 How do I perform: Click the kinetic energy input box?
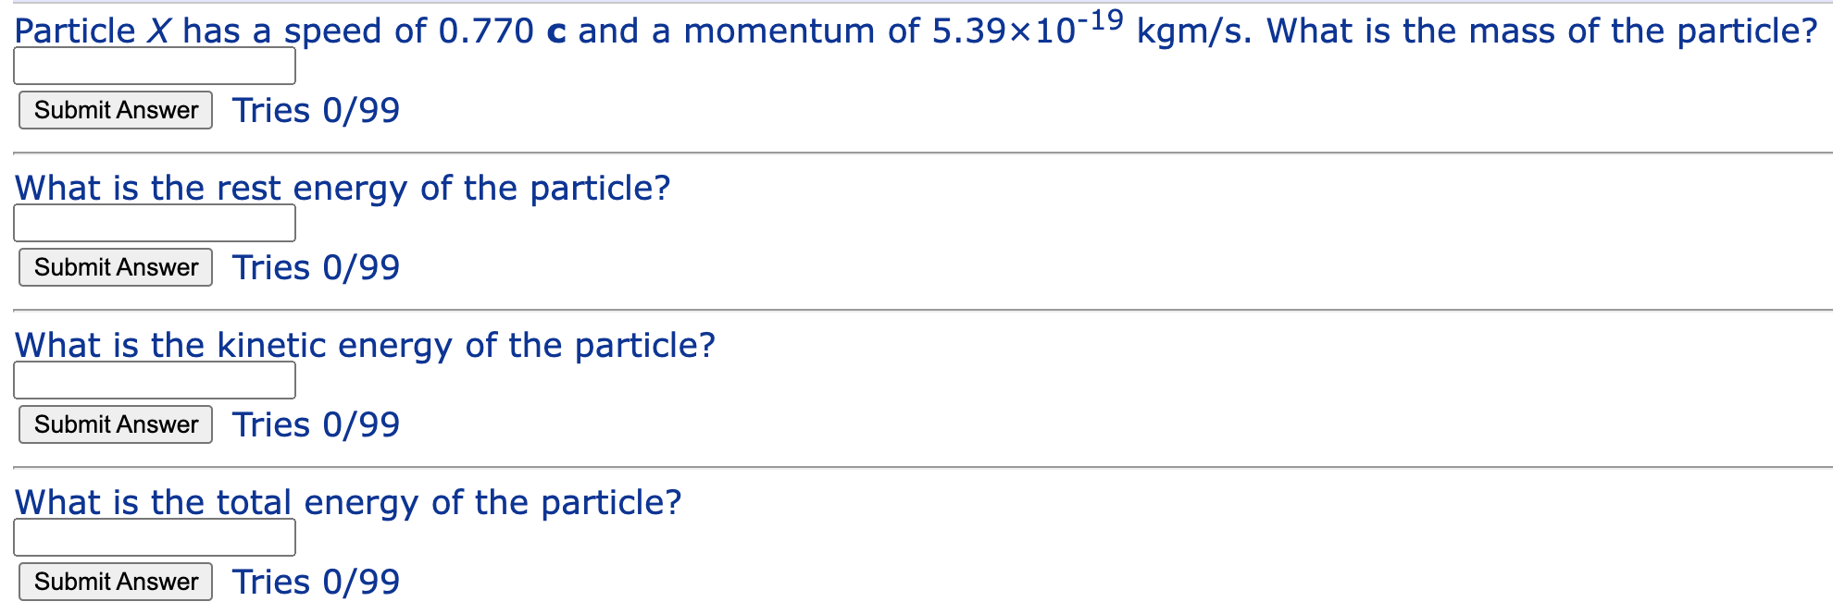pyautogui.click(x=154, y=380)
